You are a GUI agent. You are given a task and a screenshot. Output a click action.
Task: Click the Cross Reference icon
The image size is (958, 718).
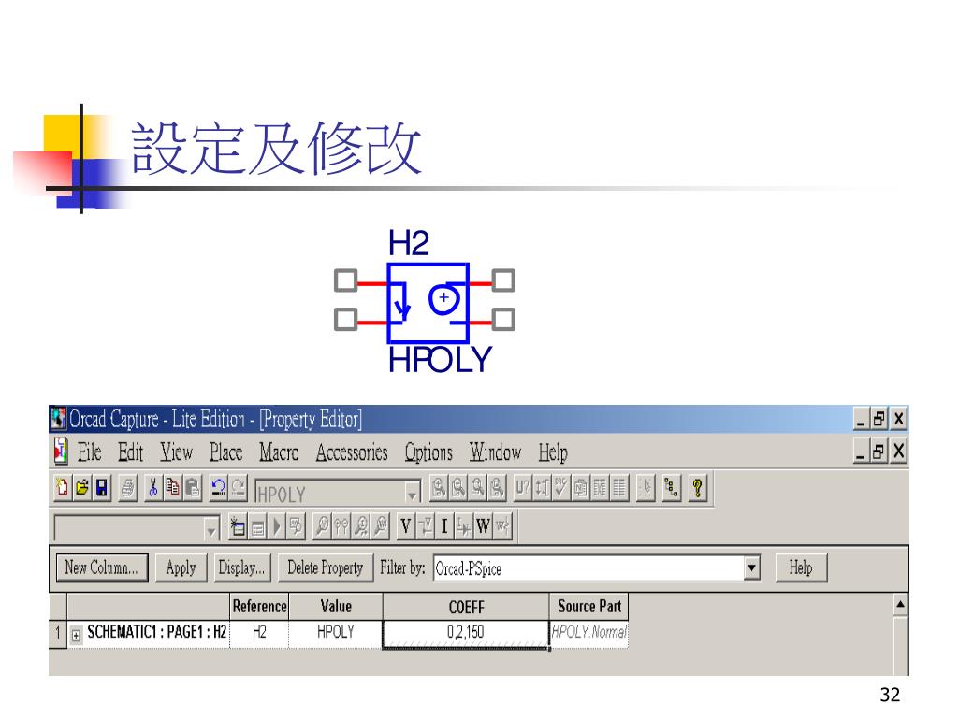click(600, 488)
